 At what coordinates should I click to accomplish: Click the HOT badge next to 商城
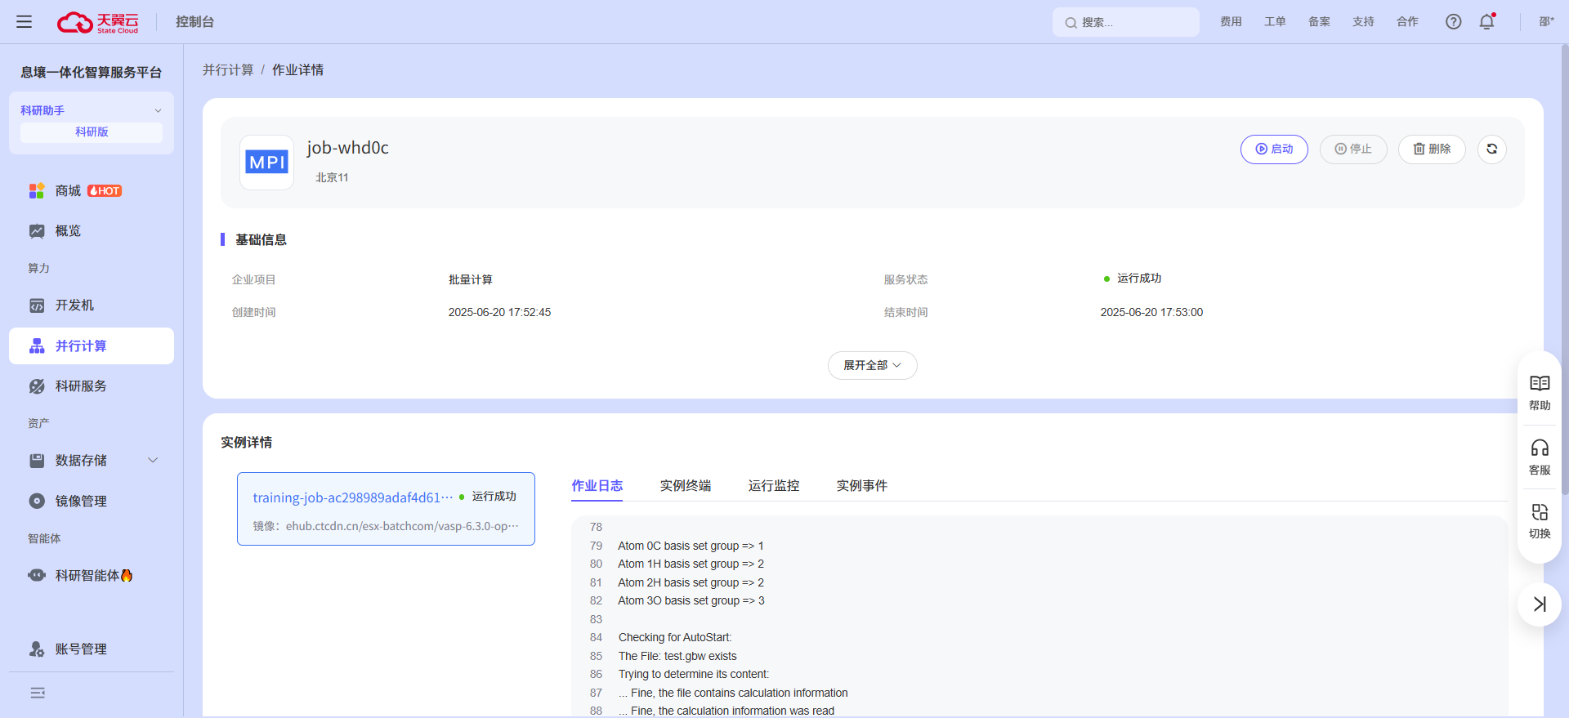pyautogui.click(x=105, y=190)
